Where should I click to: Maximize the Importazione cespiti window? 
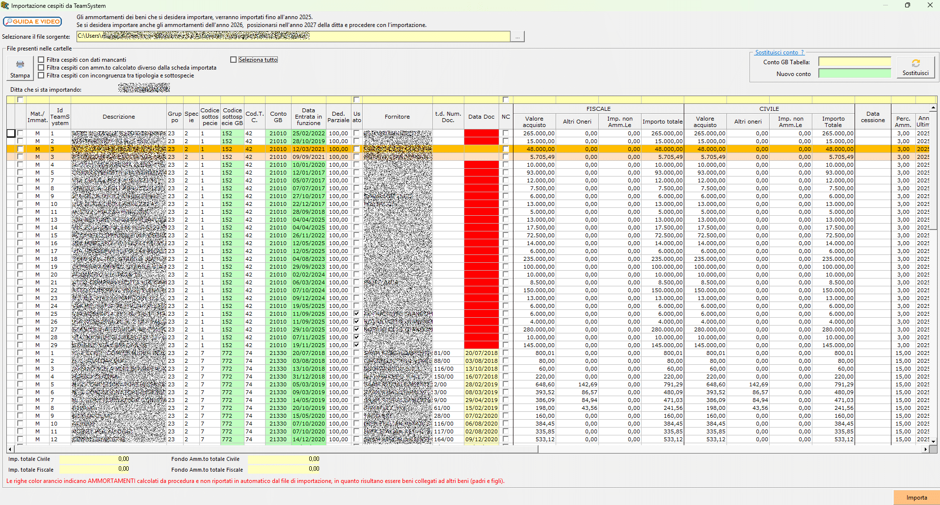coord(908,5)
